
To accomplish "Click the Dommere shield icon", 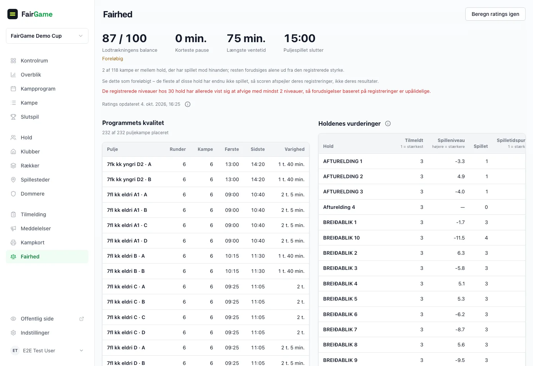I will click(x=13, y=194).
